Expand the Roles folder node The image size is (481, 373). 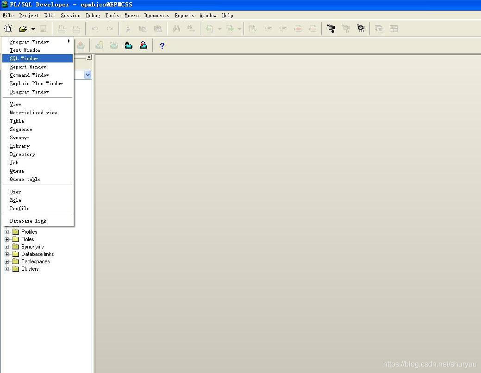(7, 239)
